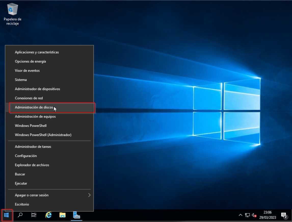
Task: Select Administración de discos
Action: 34,107
